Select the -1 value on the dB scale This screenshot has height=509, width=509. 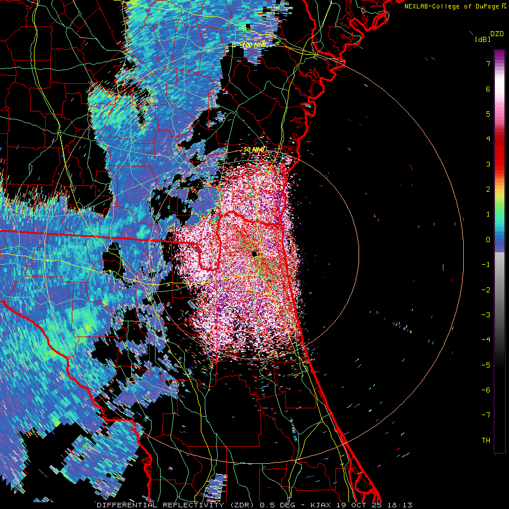coord(486,265)
